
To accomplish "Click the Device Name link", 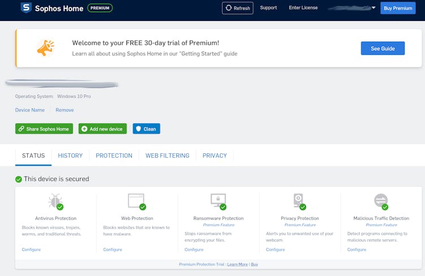I will pyautogui.click(x=30, y=110).
